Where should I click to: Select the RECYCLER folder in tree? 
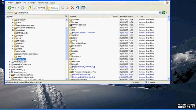[x=21, y=51]
